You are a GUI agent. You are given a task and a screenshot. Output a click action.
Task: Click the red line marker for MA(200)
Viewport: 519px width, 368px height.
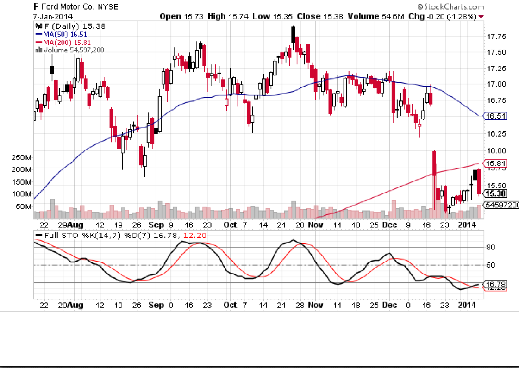tap(39, 43)
